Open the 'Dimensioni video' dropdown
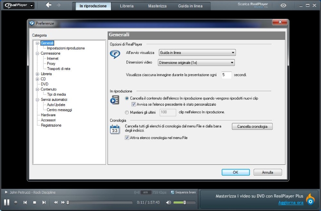The image size is (321, 211). point(196,62)
